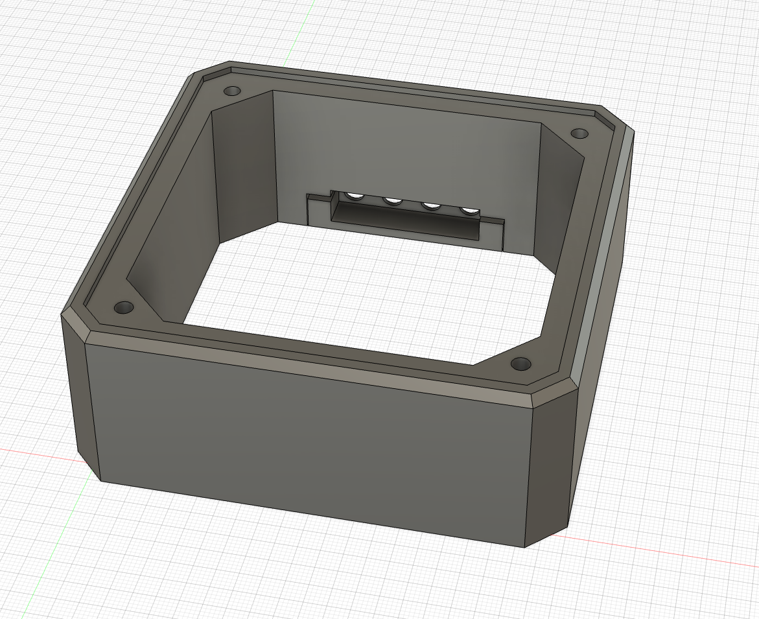Select the large front outer face of the enclosure
The image size is (759, 619).
pos(310,445)
